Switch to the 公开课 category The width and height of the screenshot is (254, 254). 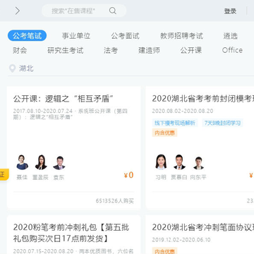point(191,50)
